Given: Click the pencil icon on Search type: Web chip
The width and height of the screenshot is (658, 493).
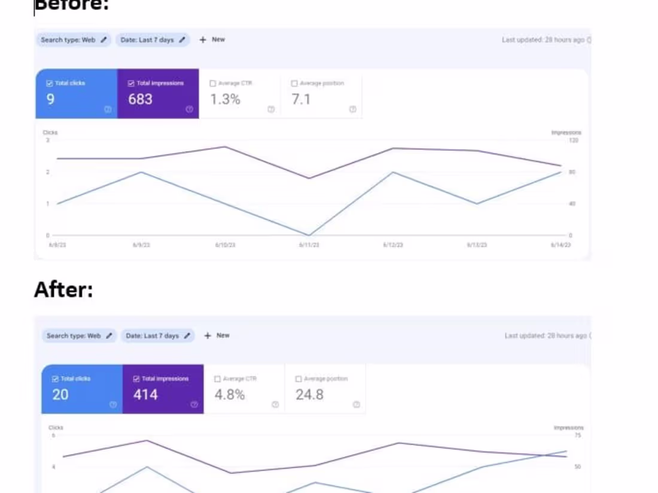Looking at the screenshot, I should (104, 39).
